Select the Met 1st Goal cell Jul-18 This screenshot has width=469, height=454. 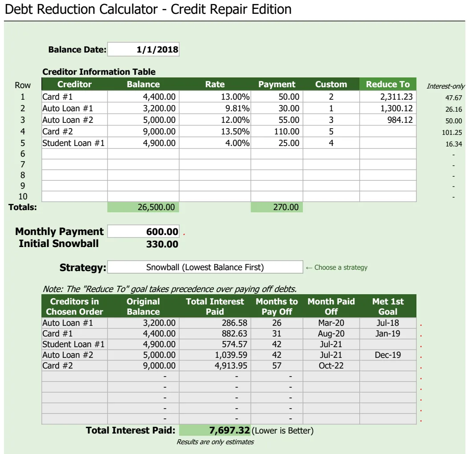pyautogui.click(x=388, y=323)
